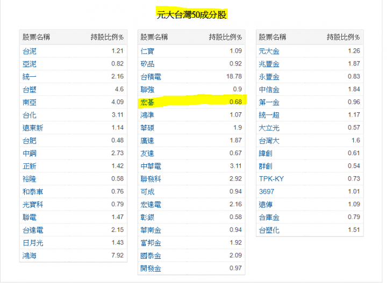387x283 pixels.
Task: Select the 元大金 stock link
Action: click(269, 51)
